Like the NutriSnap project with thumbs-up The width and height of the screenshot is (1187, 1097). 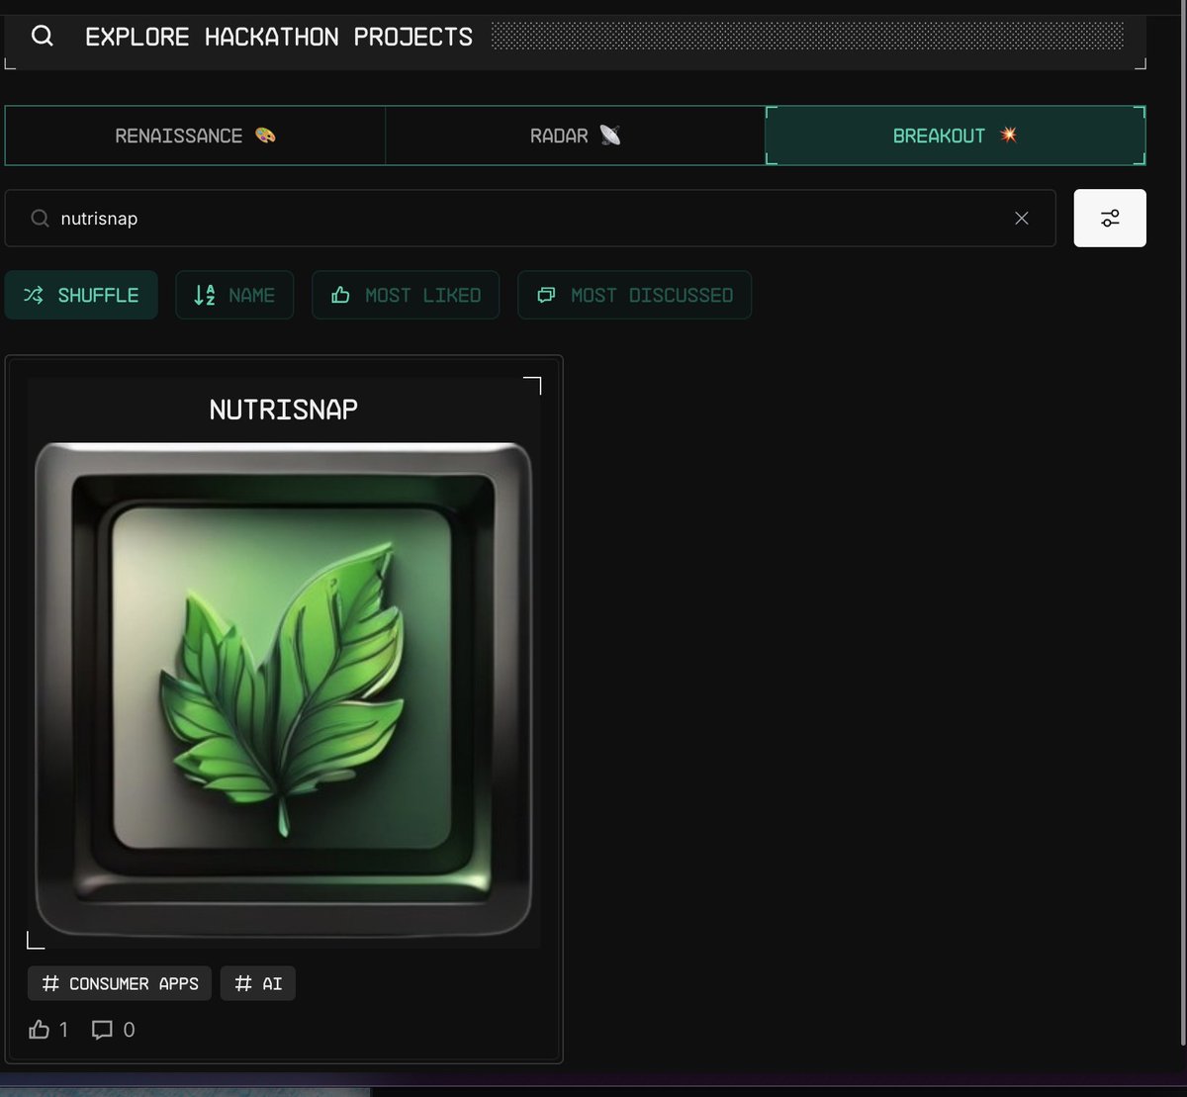40,1030
